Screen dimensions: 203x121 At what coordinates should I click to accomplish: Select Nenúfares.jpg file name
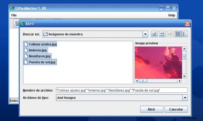click(x=40, y=56)
